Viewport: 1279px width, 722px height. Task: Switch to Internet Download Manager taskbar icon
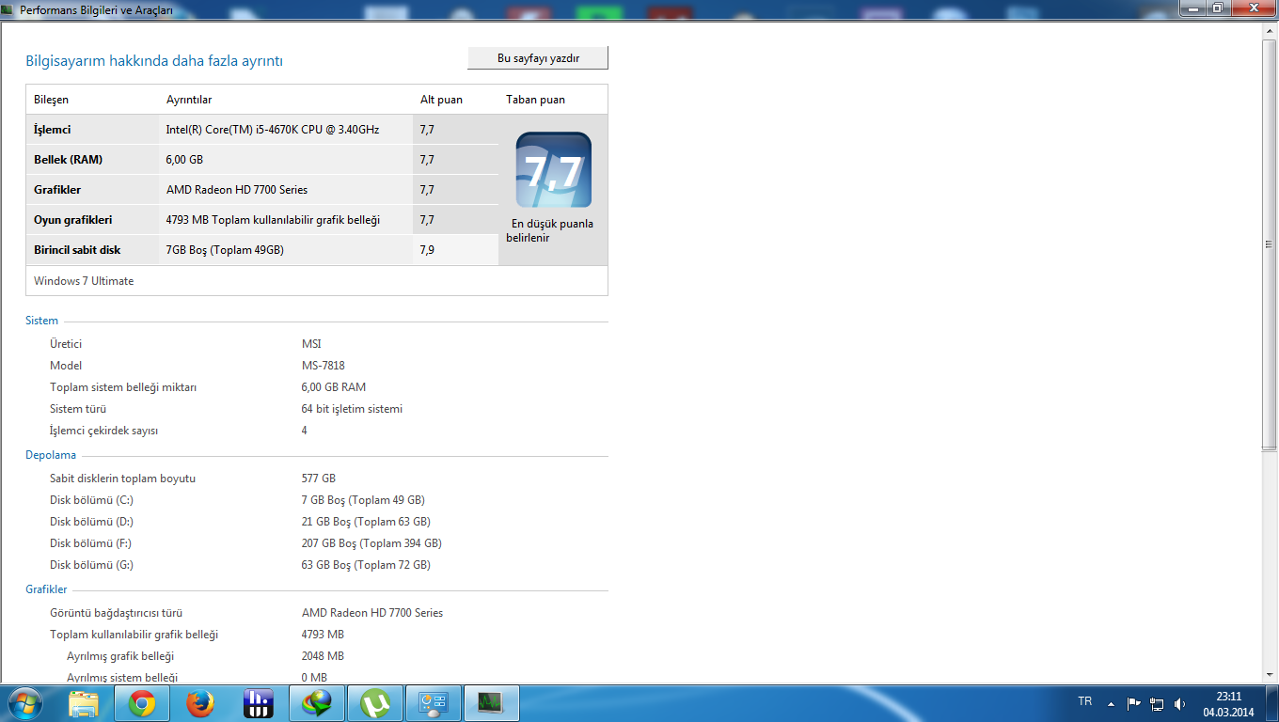point(316,703)
